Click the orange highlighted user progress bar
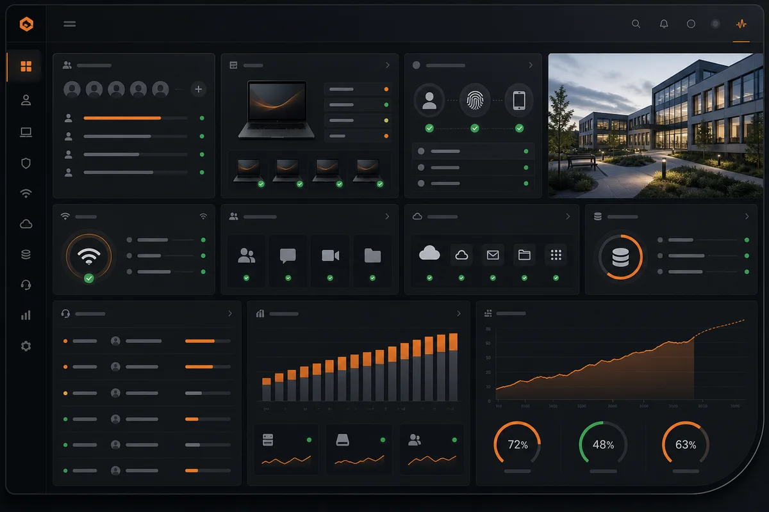The height and width of the screenshot is (512, 769). tap(135, 118)
